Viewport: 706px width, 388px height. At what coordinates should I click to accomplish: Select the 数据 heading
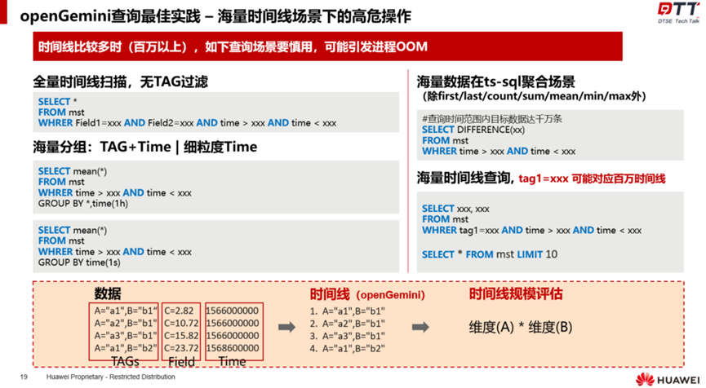(108, 293)
